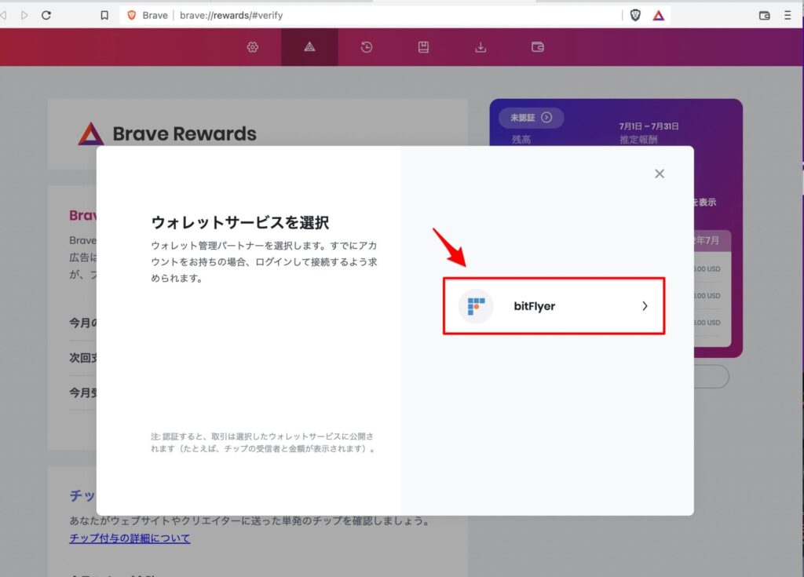The image size is (804, 577).
Task: Reload the current page
Action: click(x=46, y=16)
